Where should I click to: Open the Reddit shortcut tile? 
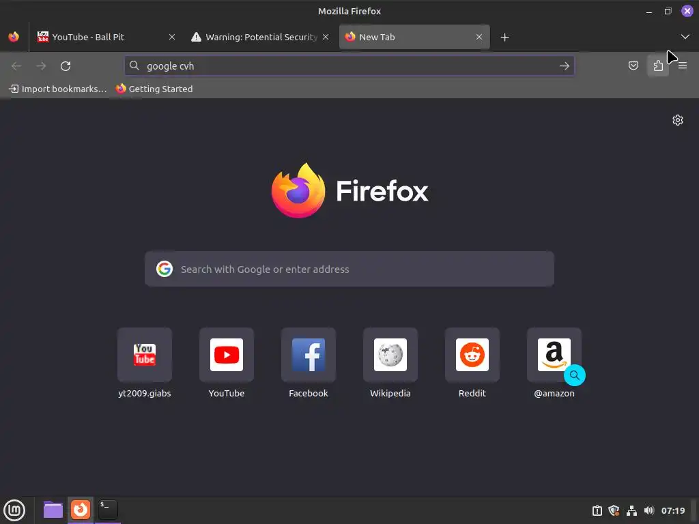pos(472,355)
